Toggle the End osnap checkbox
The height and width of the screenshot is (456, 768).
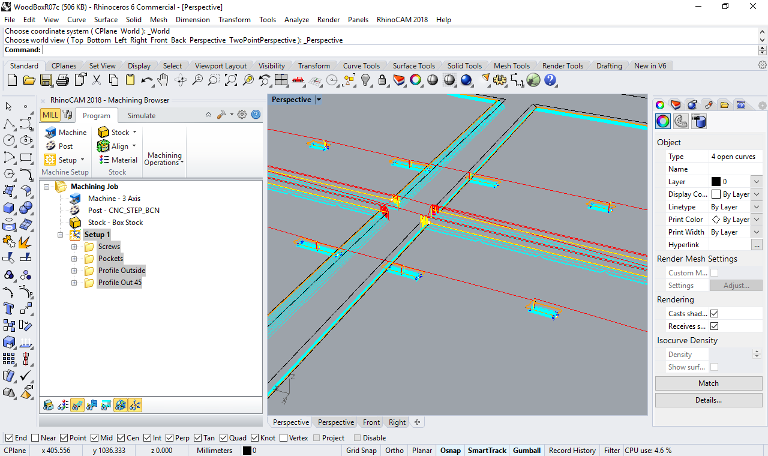(9, 438)
